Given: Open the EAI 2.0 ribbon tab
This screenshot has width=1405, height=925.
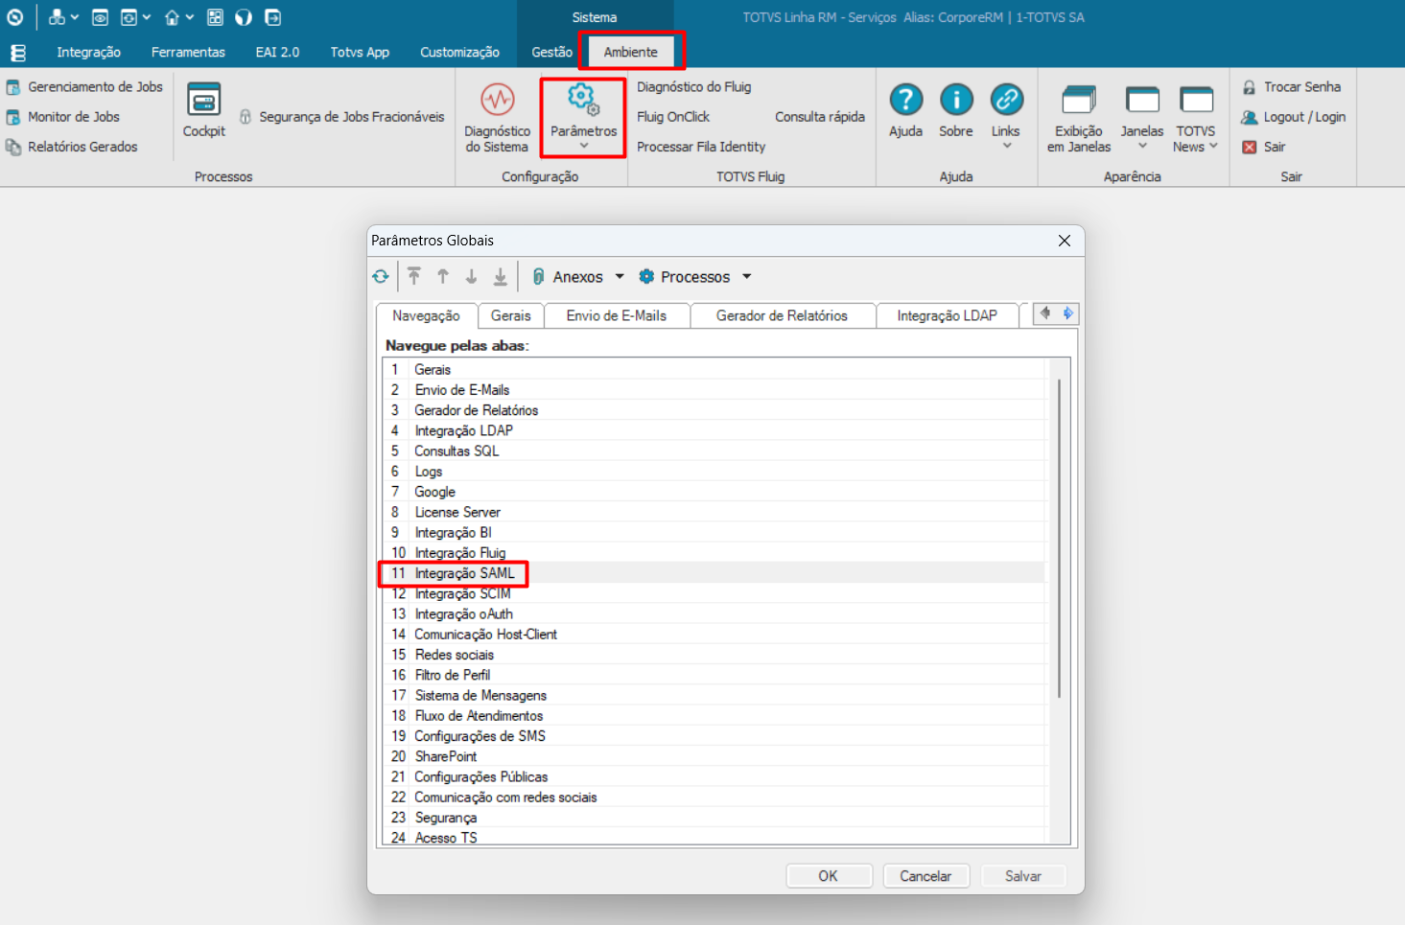Looking at the screenshot, I should point(277,52).
